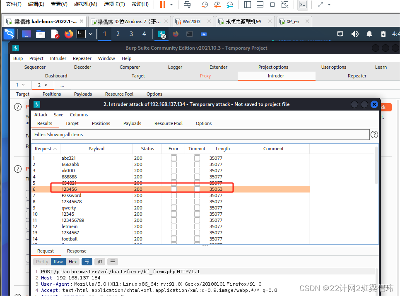Viewport: 400px width, 296px height.
Task: Tick the Error checkbox for payload 666aabb
Action: click(174, 164)
